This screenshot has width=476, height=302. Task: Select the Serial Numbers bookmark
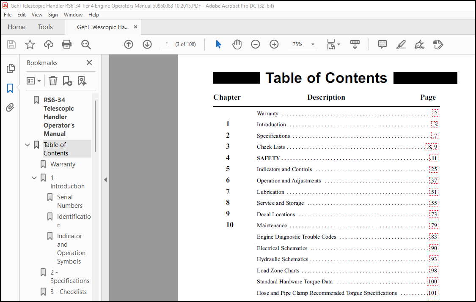70,201
